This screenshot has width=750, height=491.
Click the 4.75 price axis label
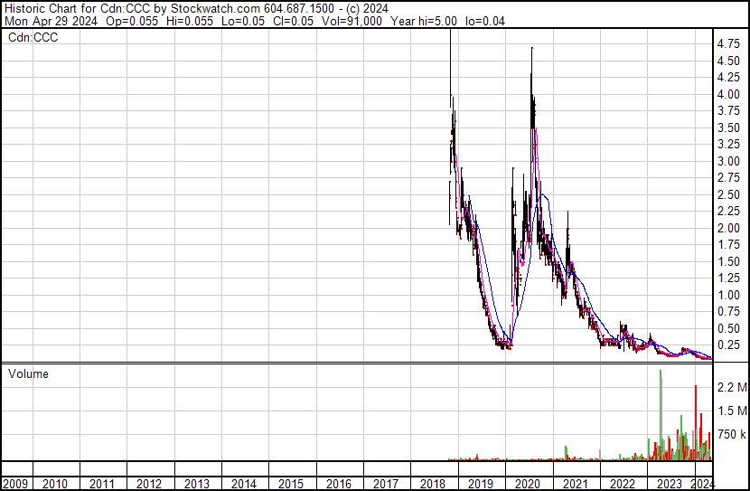(x=728, y=43)
